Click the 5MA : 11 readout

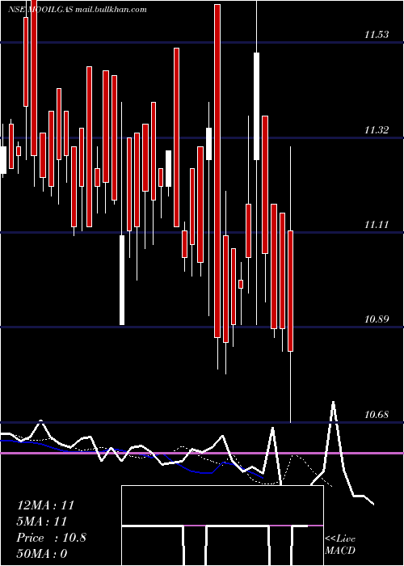pos(42,522)
